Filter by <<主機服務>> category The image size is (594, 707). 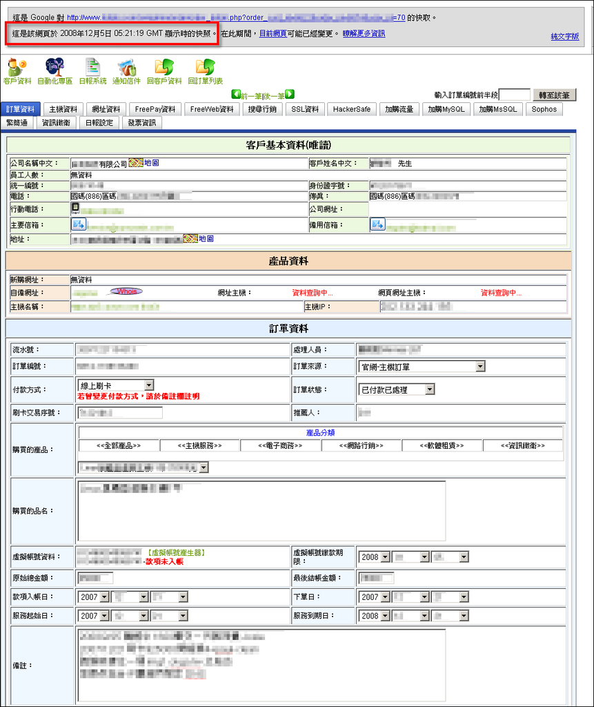click(x=199, y=445)
